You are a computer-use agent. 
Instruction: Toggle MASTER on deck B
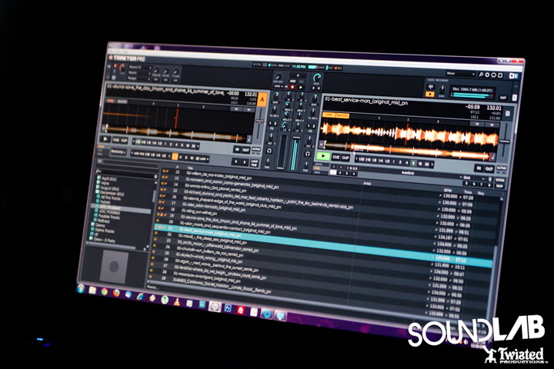342,115
